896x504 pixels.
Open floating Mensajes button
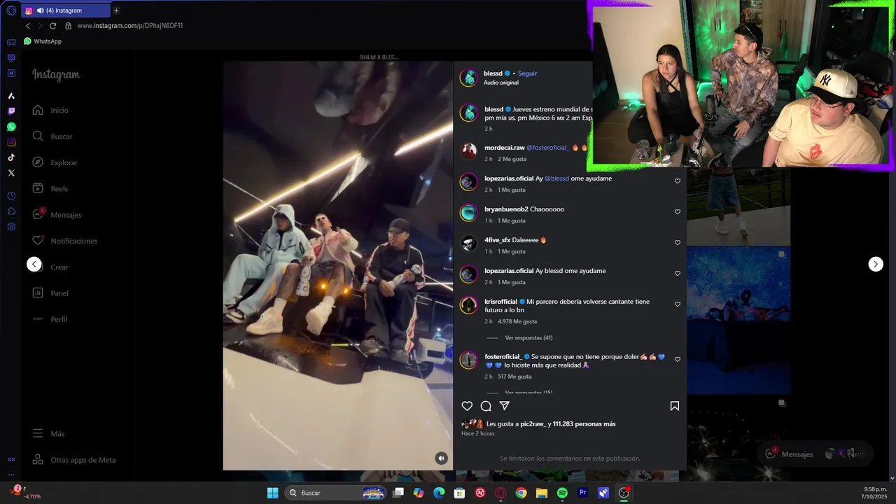(x=815, y=454)
